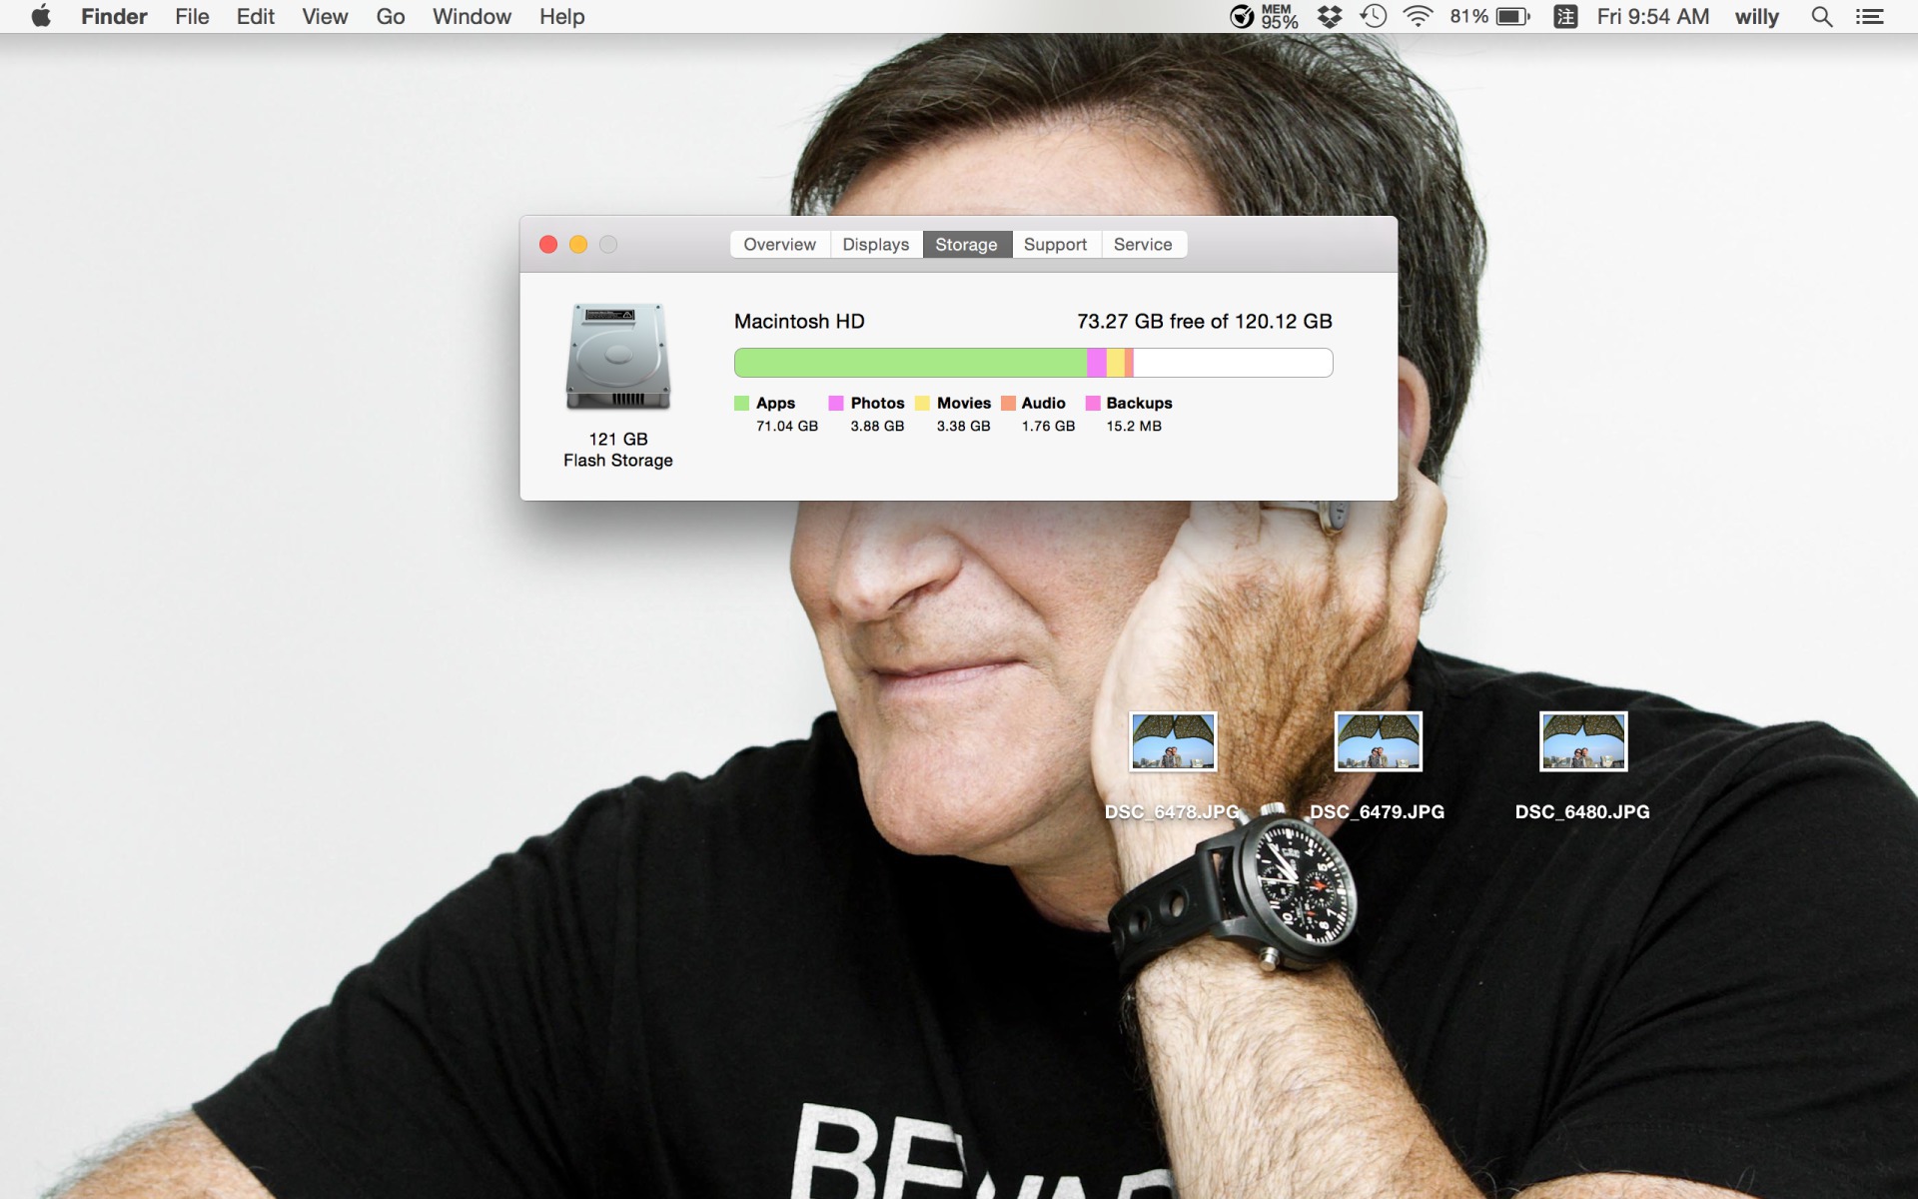Open the View menu
Image resolution: width=1918 pixels, height=1199 pixels.
point(325,16)
